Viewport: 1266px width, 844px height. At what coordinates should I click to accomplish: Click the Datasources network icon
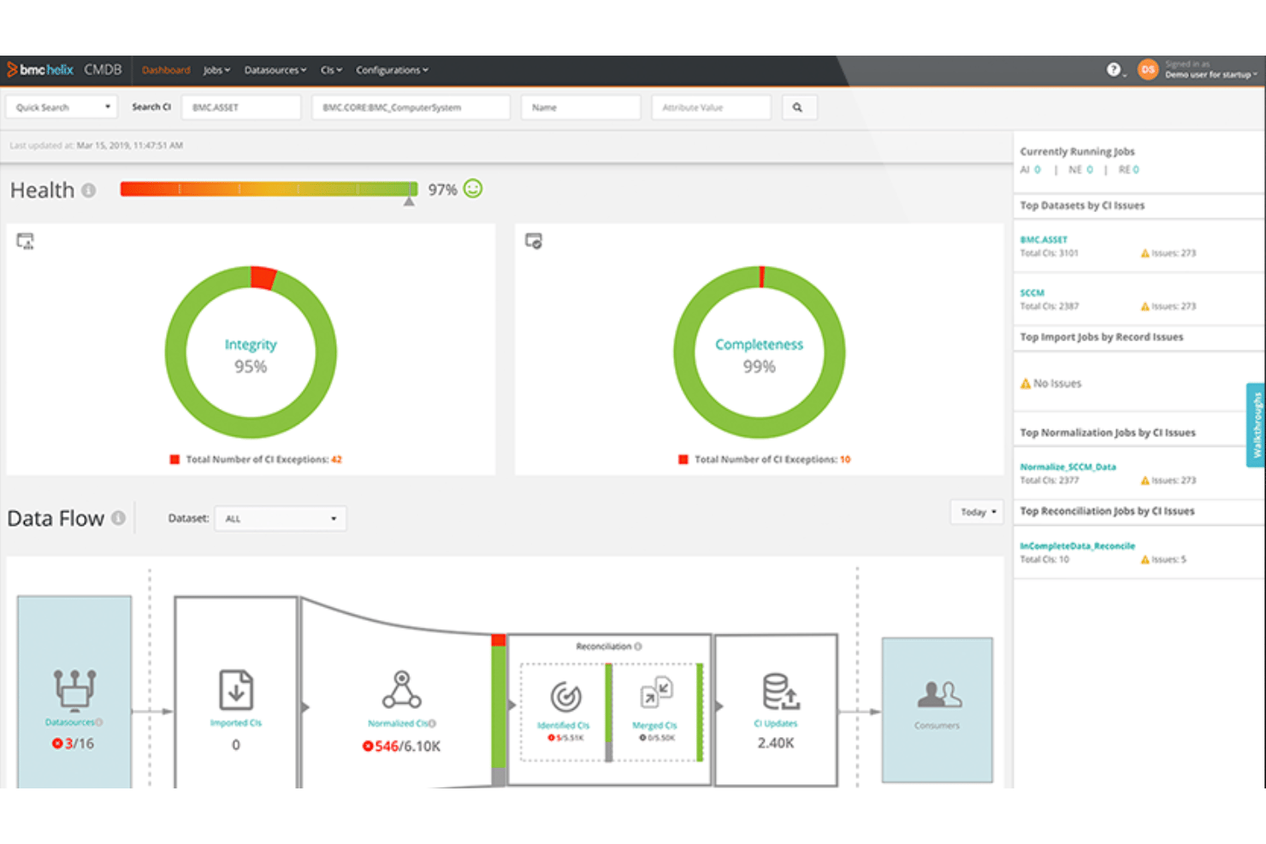click(x=75, y=689)
